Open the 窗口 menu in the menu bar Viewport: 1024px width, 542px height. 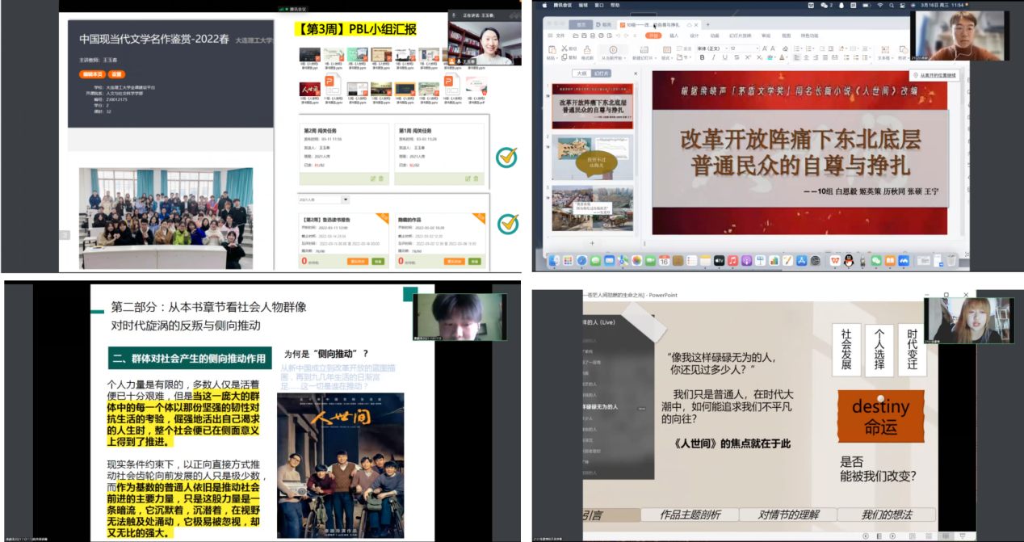(x=600, y=5)
